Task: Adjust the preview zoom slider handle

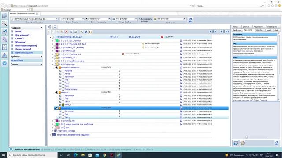Action: click(247, 137)
